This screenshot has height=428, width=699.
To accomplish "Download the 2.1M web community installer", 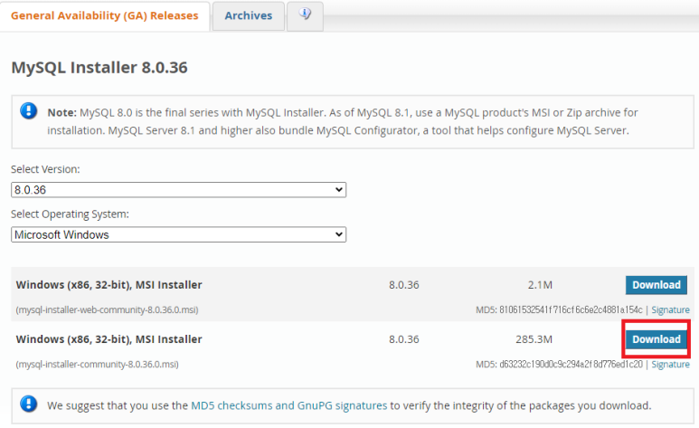I will pos(656,285).
